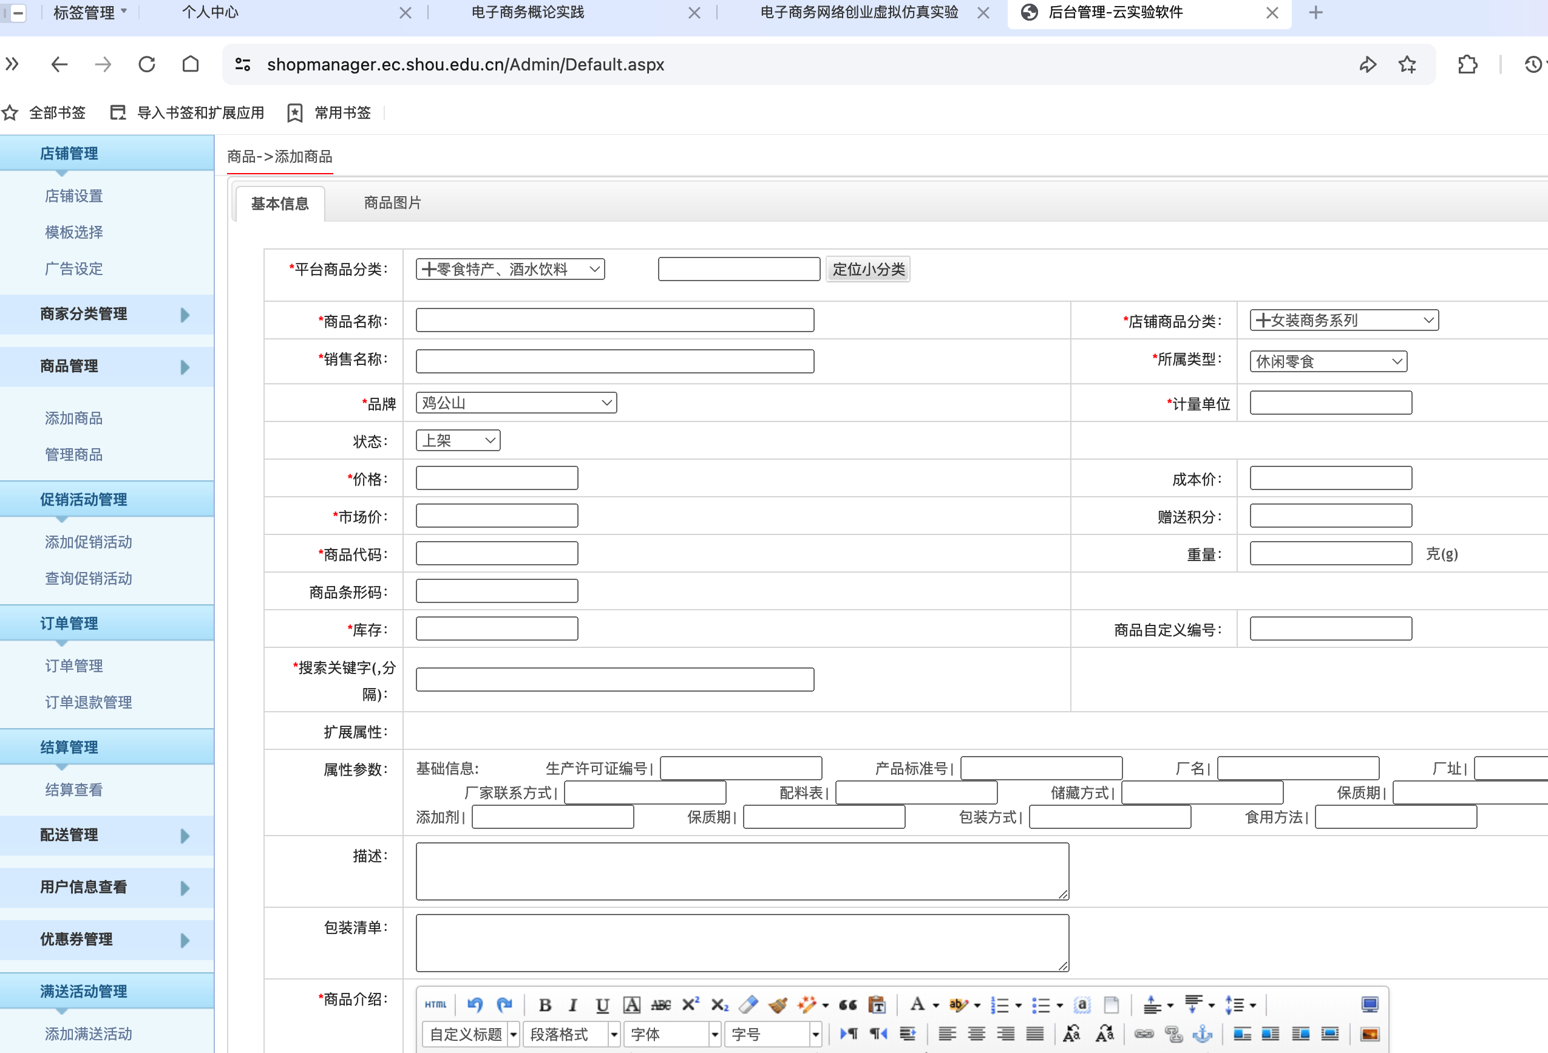Insert an anchor using the anchor icon
The image size is (1548, 1053).
click(1203, 1034)
